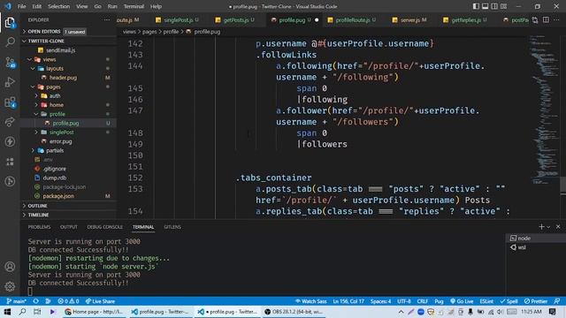Open the Thunder Client lightning icon
Screen dimensions: 566x318
coord(10,141)
